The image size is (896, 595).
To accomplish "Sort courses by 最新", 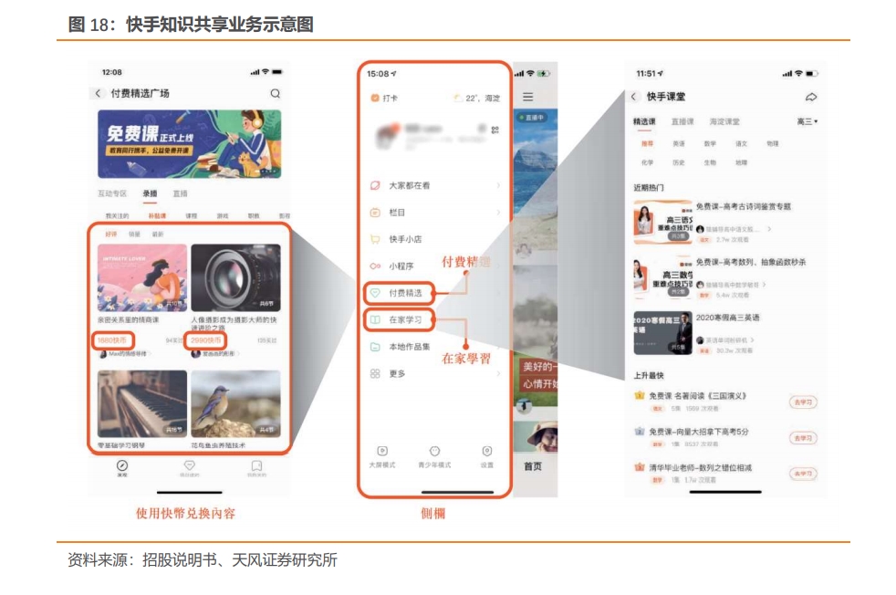I will point(158,235).
